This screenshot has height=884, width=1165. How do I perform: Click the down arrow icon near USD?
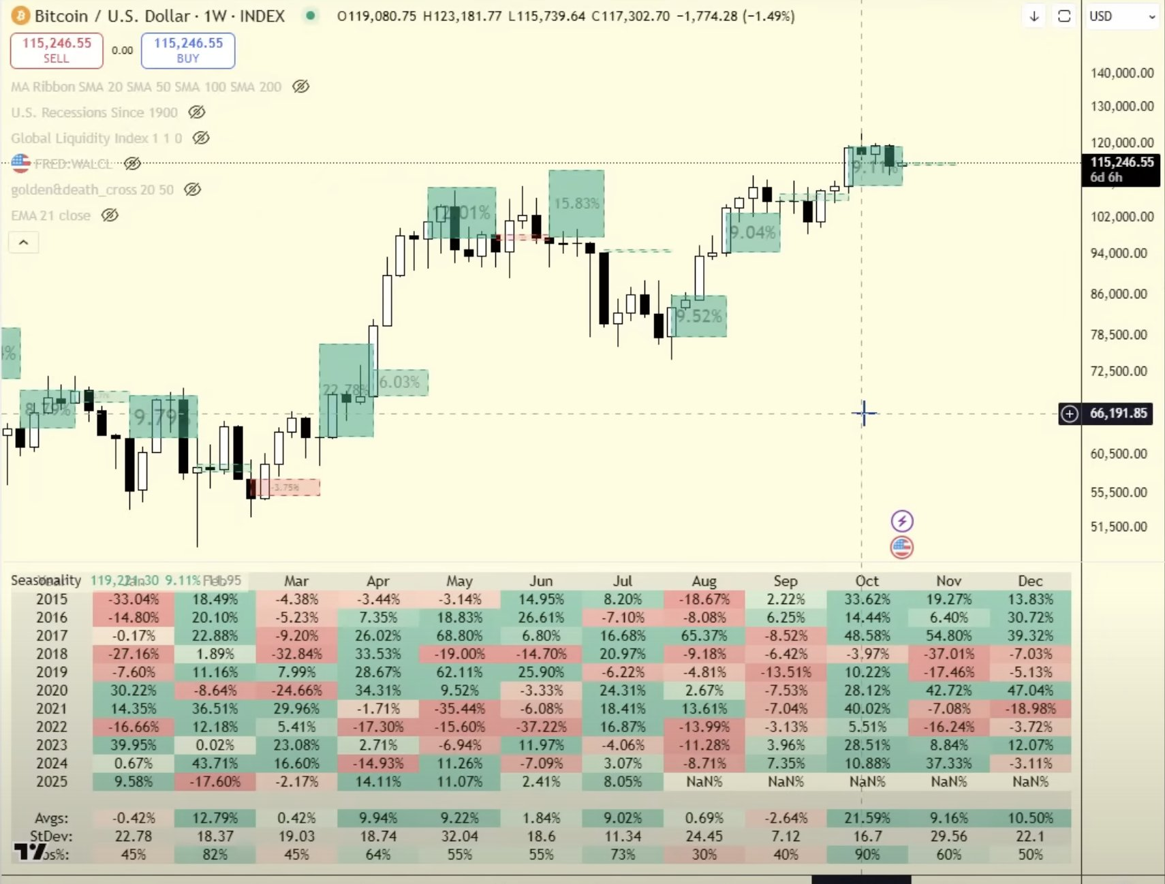(1034, 16)
